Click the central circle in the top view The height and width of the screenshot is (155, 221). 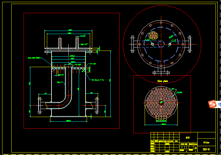pyautogui.click(x=161, y=44)
